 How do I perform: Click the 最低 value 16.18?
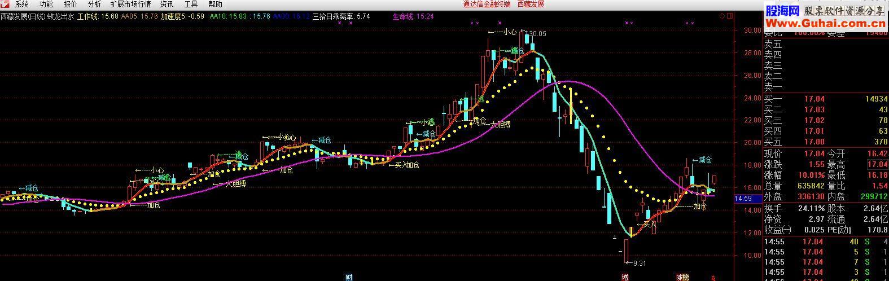coord(877,175)
